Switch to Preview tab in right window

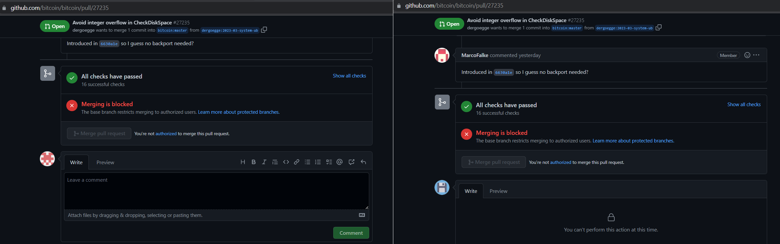coord(499,191)
